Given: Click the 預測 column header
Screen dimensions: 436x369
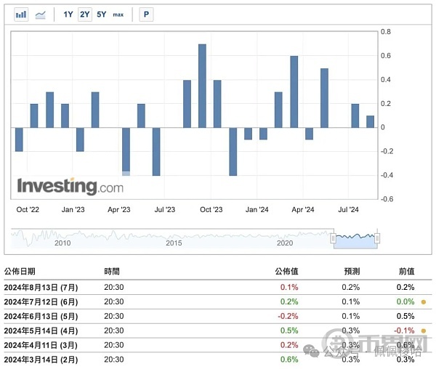Looking at the screenshot, I should 354,271.
